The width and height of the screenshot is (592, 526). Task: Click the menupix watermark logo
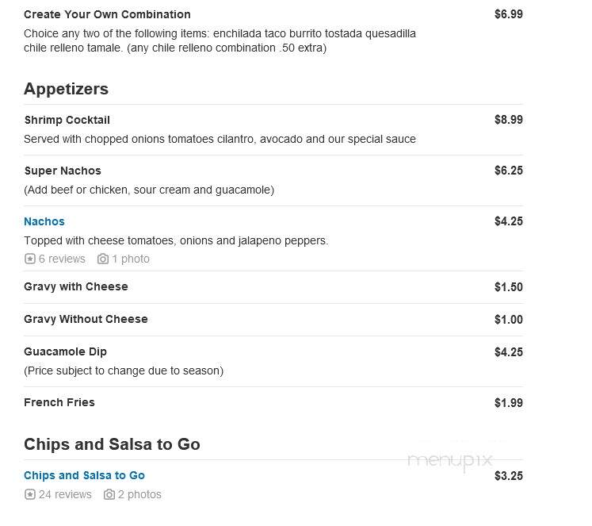point(450,461)
